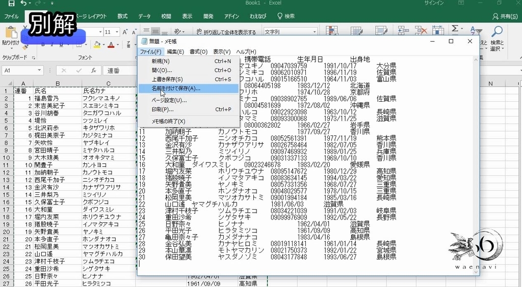Switch to the 数式 ribbon tab
Image resolution: width=522 pixels, height=287 pixels.
(122, 16)
